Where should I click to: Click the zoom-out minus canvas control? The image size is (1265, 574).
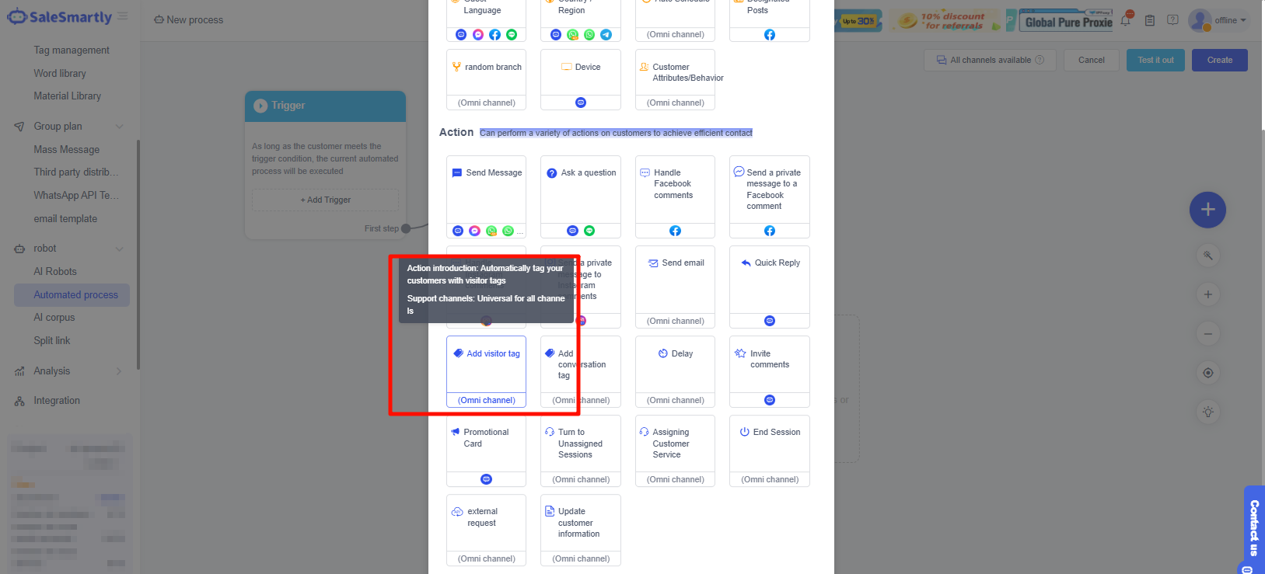pos(1207,334)
